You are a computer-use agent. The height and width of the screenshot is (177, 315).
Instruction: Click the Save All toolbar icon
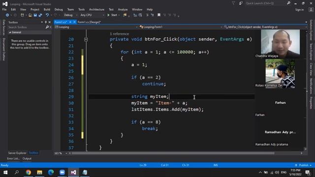click(x=40, y=15)
